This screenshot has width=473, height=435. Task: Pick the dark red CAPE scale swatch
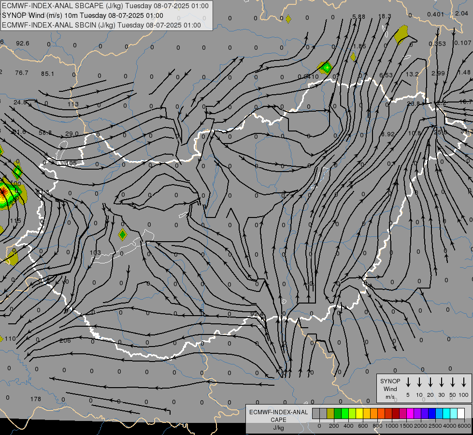(x=396, y=414)
